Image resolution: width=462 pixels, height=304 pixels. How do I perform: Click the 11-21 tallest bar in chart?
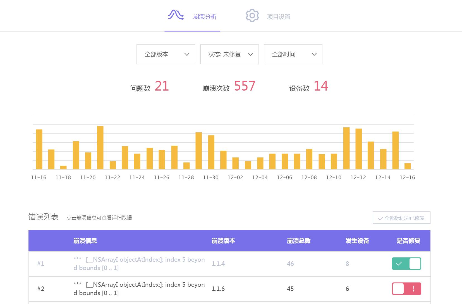tap(100, 148)
